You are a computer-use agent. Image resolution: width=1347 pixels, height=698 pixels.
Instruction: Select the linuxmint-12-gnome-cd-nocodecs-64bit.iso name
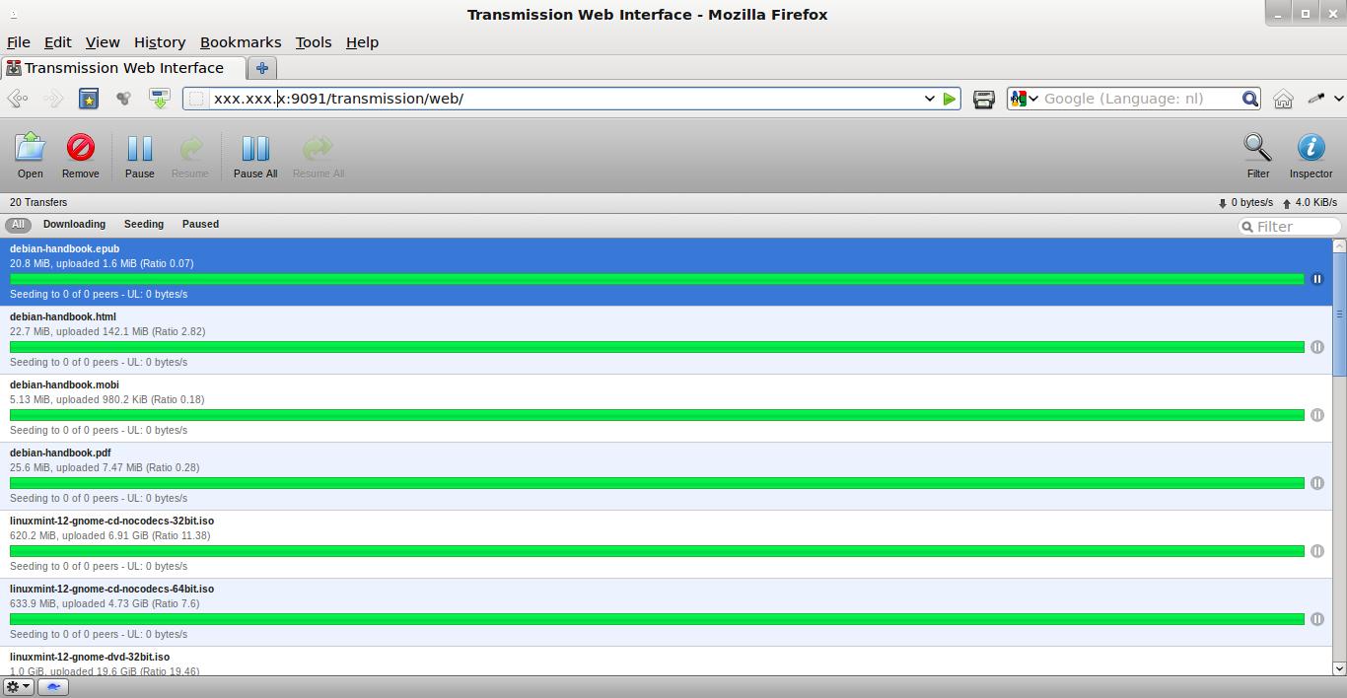click(111, 589)
